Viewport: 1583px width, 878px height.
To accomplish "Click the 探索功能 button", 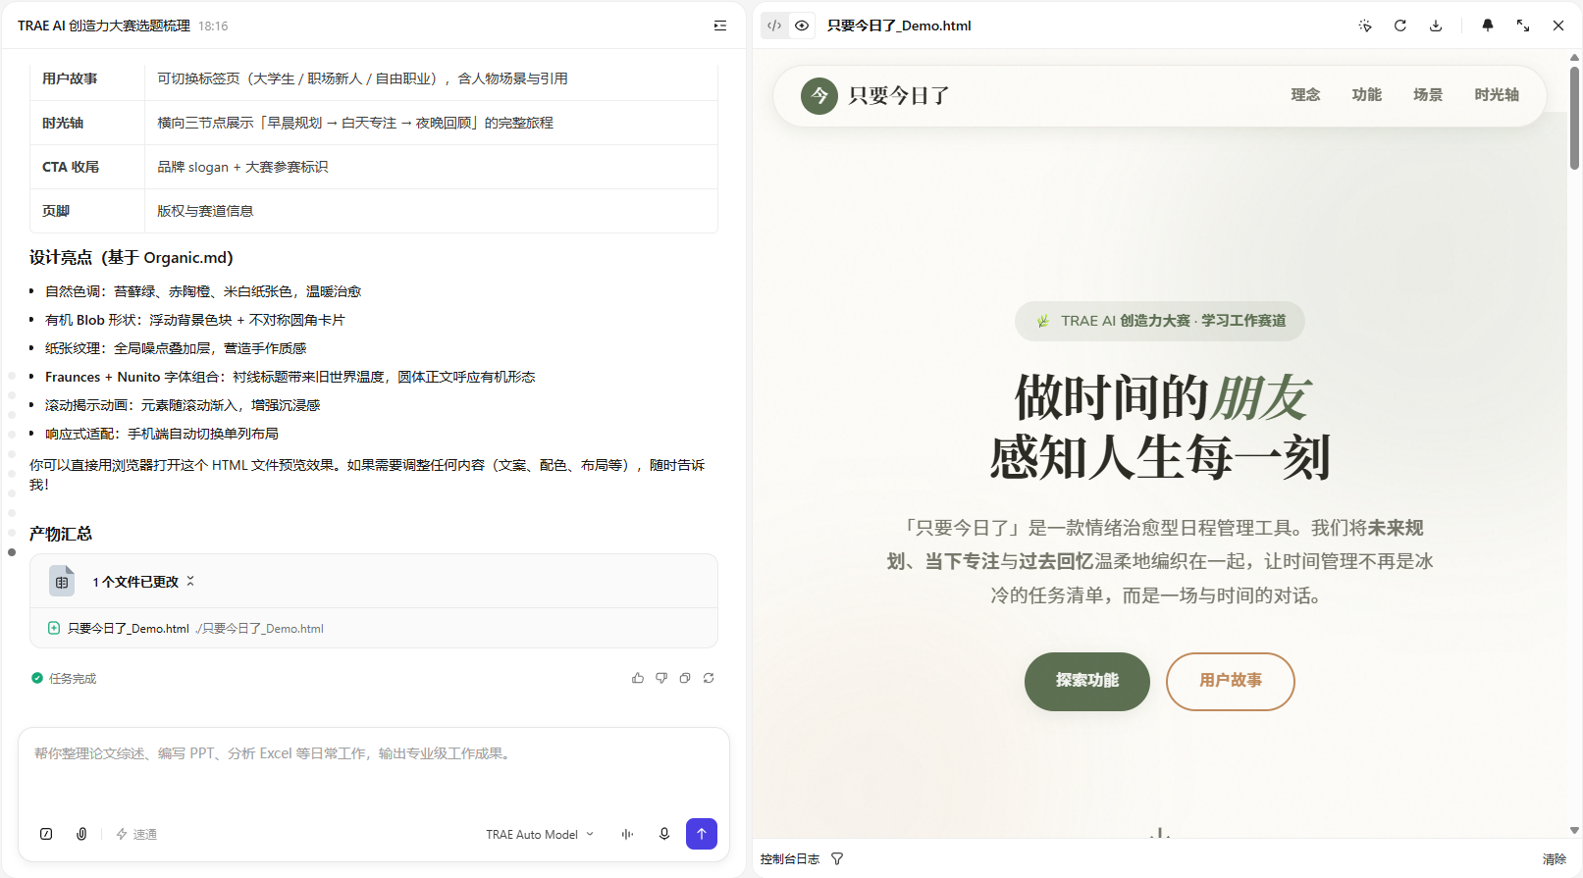I will [x=1087, y=681].
